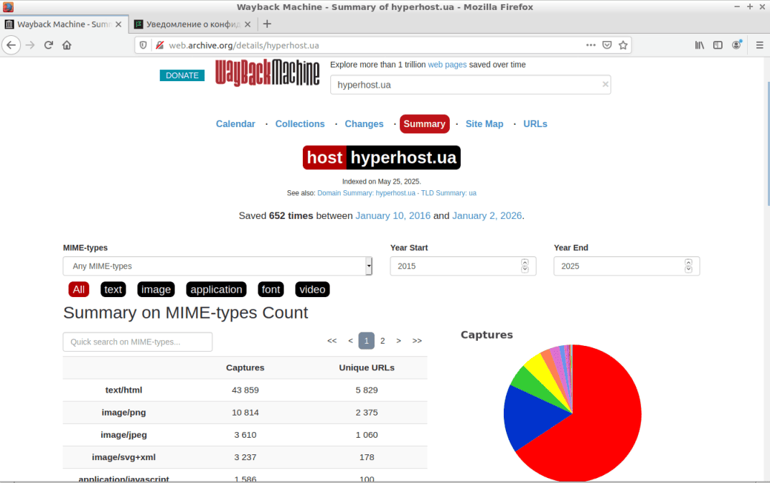
Task: Filter MIME-types by image
Action: click(x=156, y=289)
